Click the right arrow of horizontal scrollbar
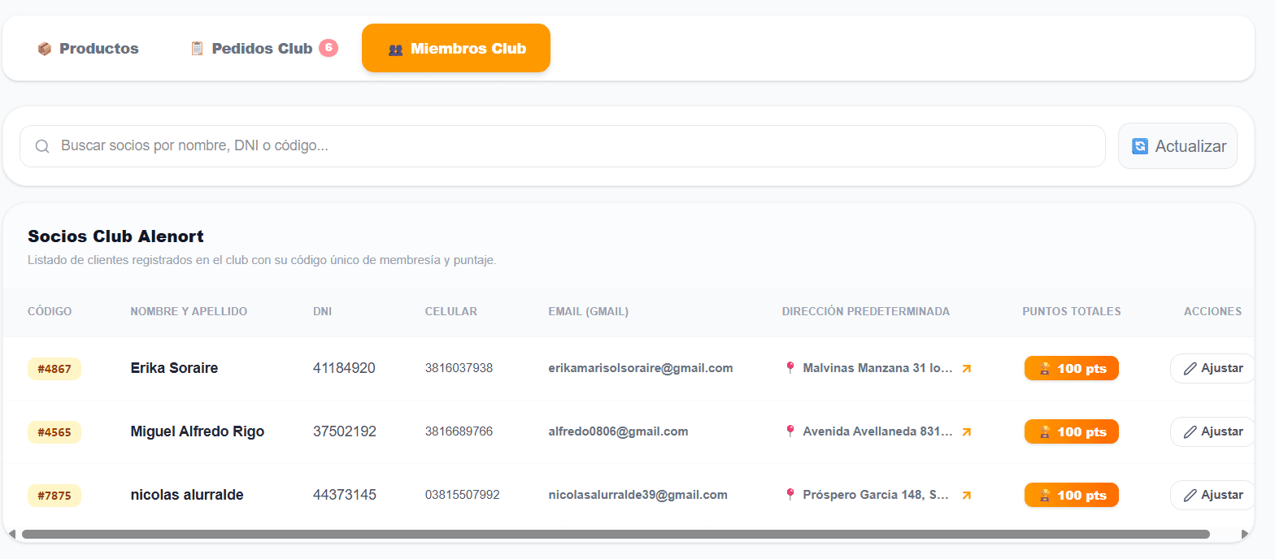The image size is (1275, 559). (1245, 535)
